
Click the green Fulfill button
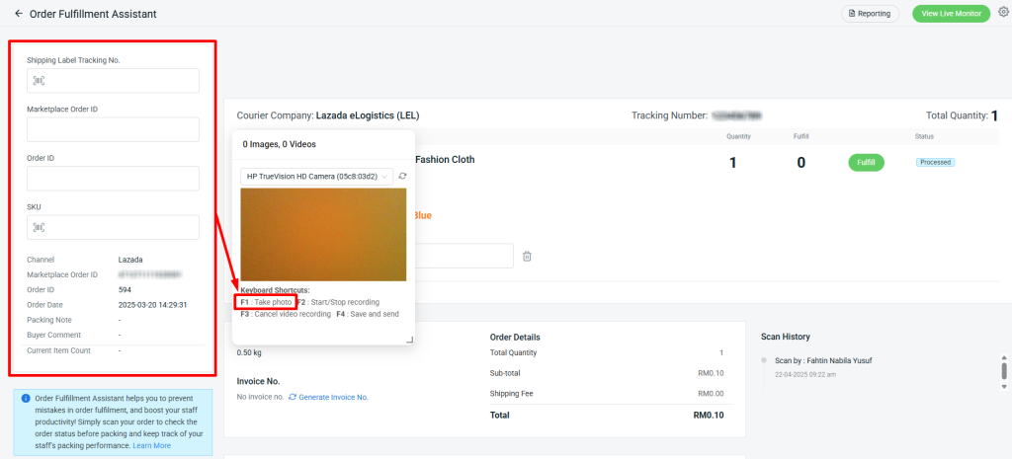coord(866,163)
